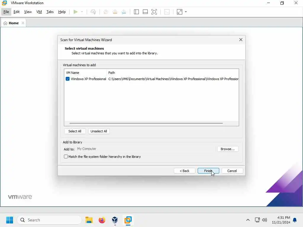
Task: Click the Revert to Snapshot toolbar icon
Action: pyautogui.click(x=115, y=12)
